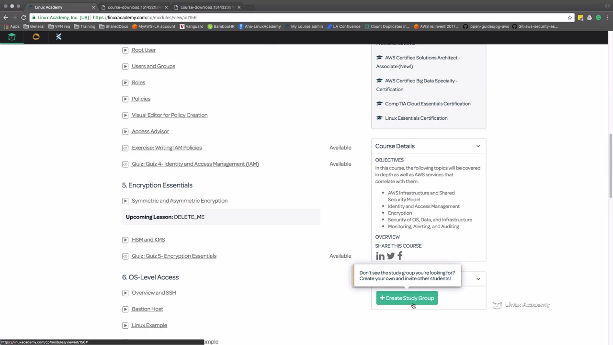
Task: Click the play icon beside Roles
Action: pyautogui.click(x=125, y=82)
